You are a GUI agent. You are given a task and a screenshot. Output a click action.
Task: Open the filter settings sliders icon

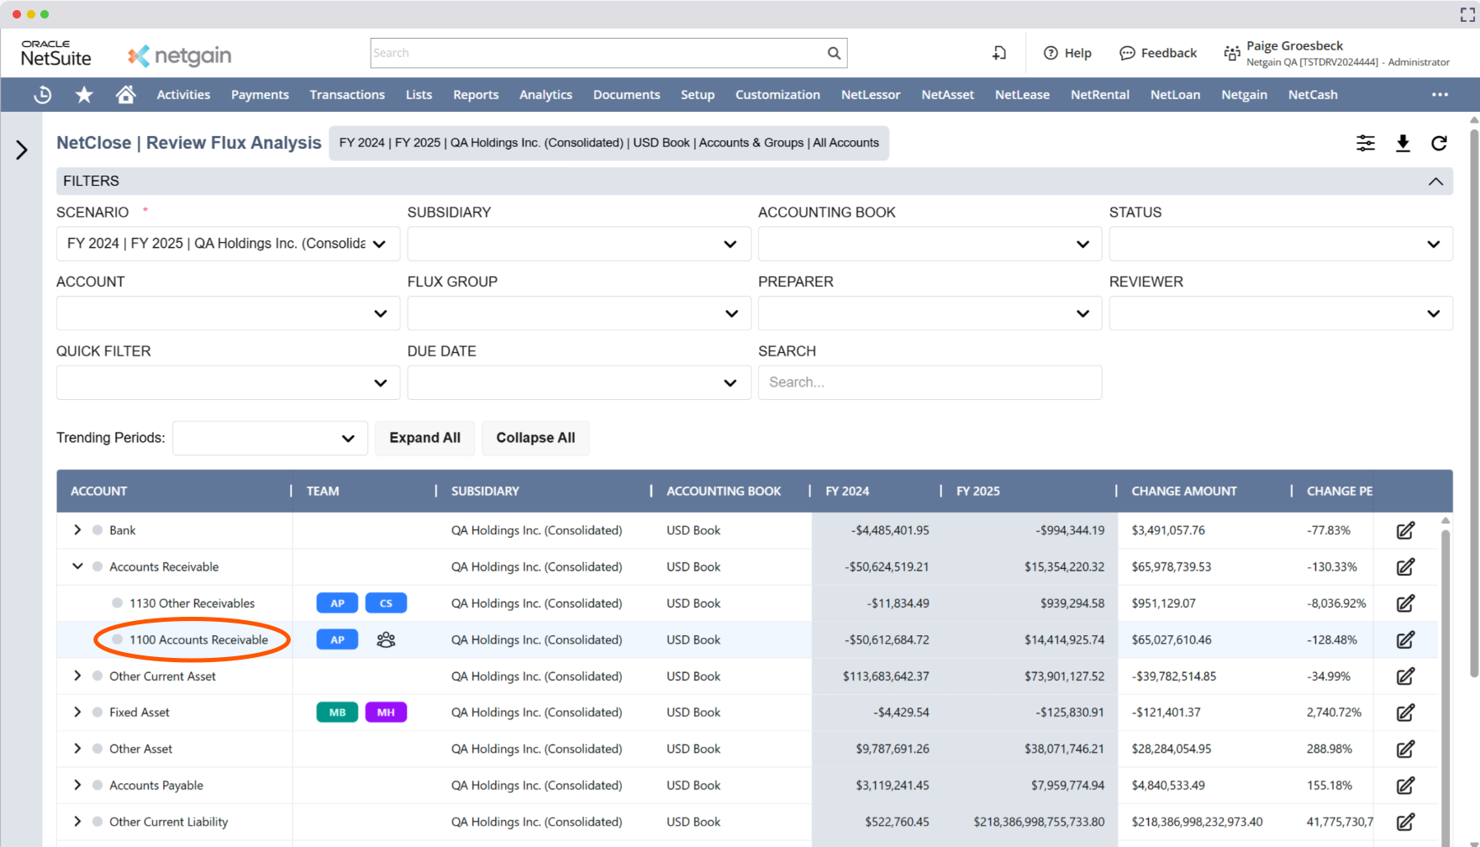point(1366,144)
